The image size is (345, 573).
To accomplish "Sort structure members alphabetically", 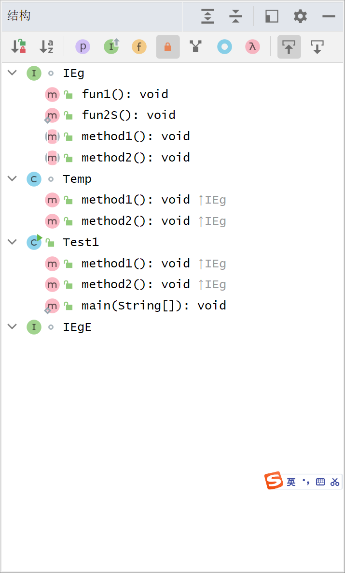I will 46,47.
